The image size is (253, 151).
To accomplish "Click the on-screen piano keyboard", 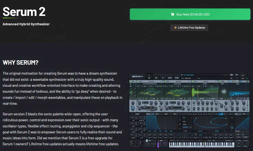I will [x=202, y=145].
